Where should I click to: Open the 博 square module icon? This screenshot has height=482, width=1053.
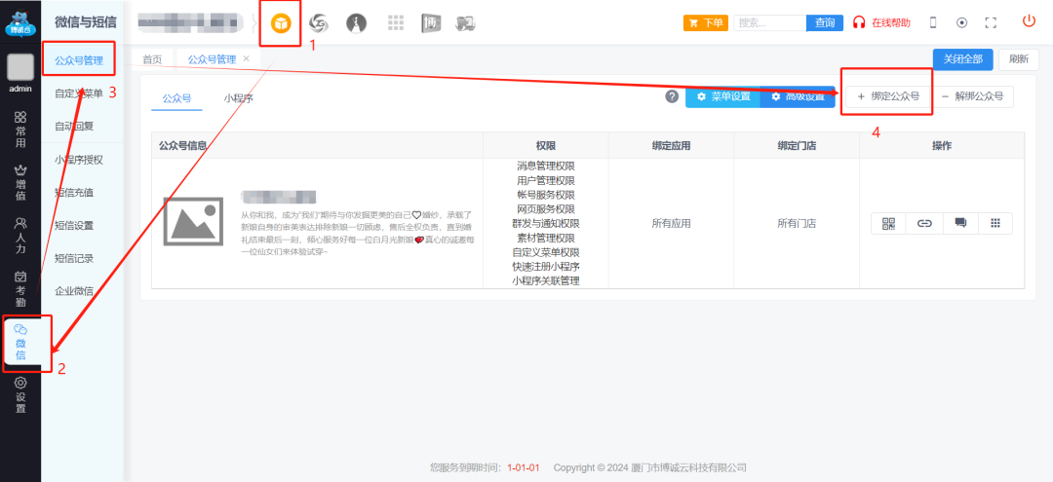coord(431,22)
